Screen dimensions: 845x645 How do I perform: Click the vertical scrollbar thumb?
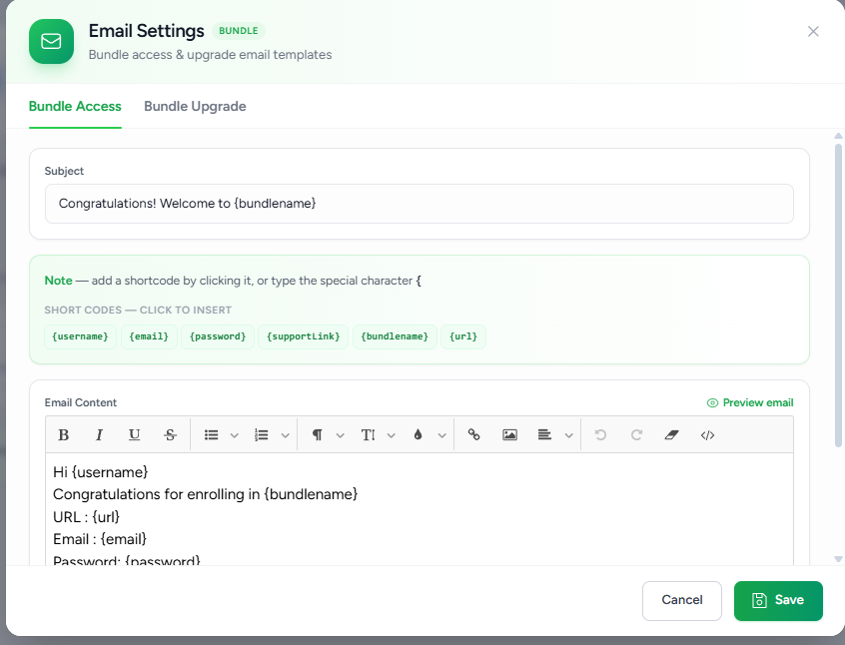838,296
